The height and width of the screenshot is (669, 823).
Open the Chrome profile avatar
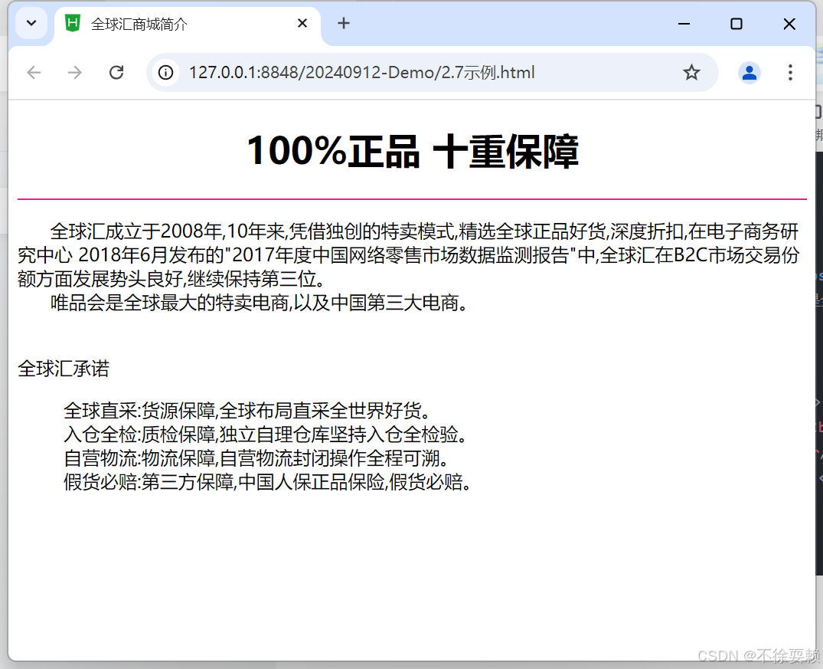click(749, 73)
